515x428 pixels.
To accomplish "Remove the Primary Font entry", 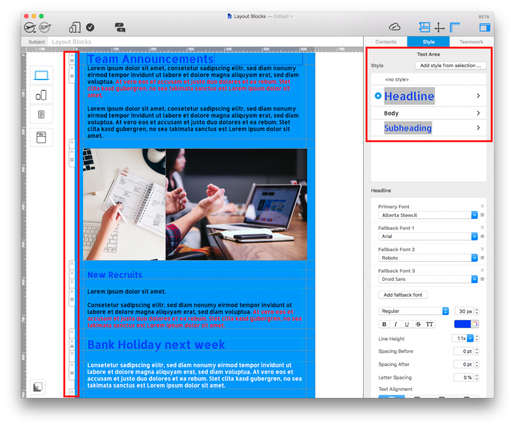I will coord(482,206).
